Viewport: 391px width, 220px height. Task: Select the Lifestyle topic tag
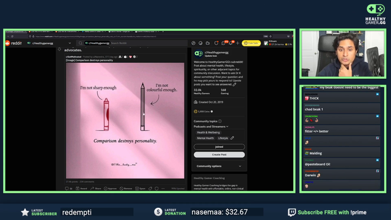[222, 138]
